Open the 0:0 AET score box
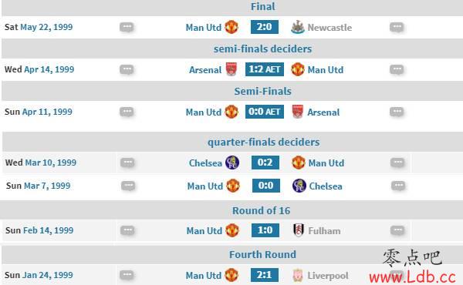 [x=264, y=112]
